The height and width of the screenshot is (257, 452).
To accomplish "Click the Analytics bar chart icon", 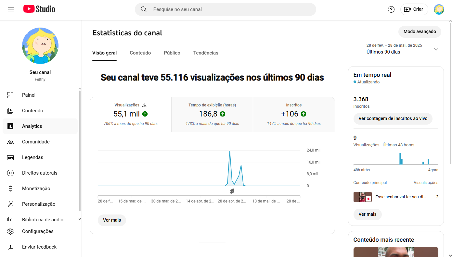I will [x=10, y=126].
